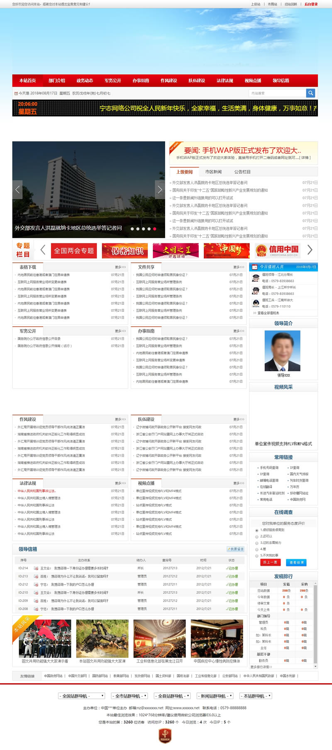This screenshot has width=332, height=750.
Task: Select 5.不关我的事 survey option
Action: [257, 556]
